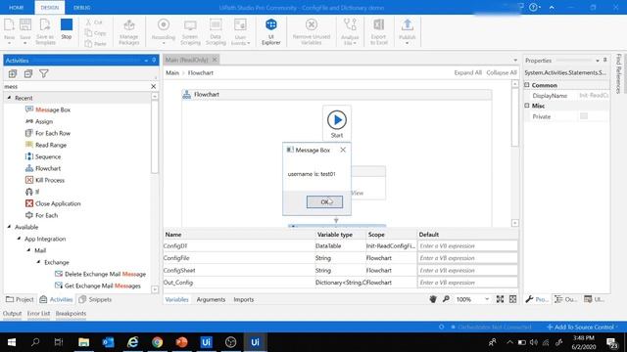
Task: Open the Imports panel tab
Action: (244, 299)
